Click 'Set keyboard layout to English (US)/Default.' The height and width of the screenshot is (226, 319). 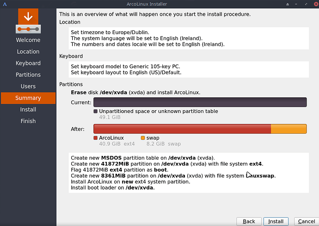click(126, 72)
